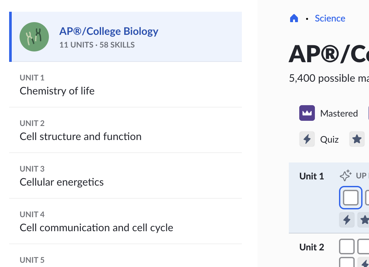369x267 pixels.
Task: Follow the Science breadcrumb link
Action: point(330,19)
